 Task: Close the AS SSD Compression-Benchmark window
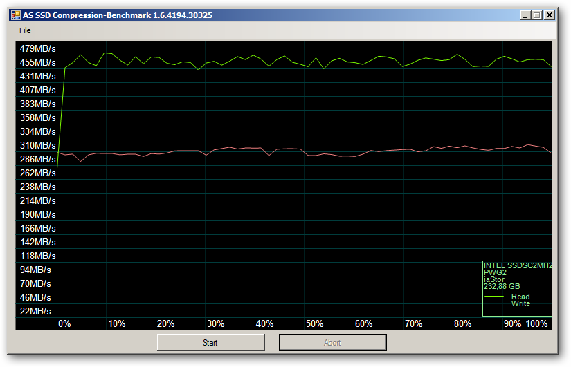coord(549,15)
